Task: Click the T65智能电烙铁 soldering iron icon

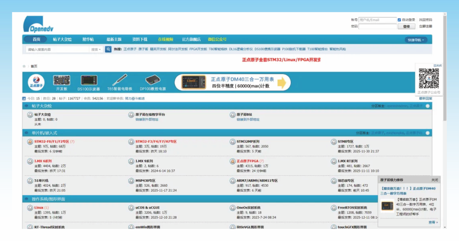Action: pyautogui.click(x=120, y=80)
